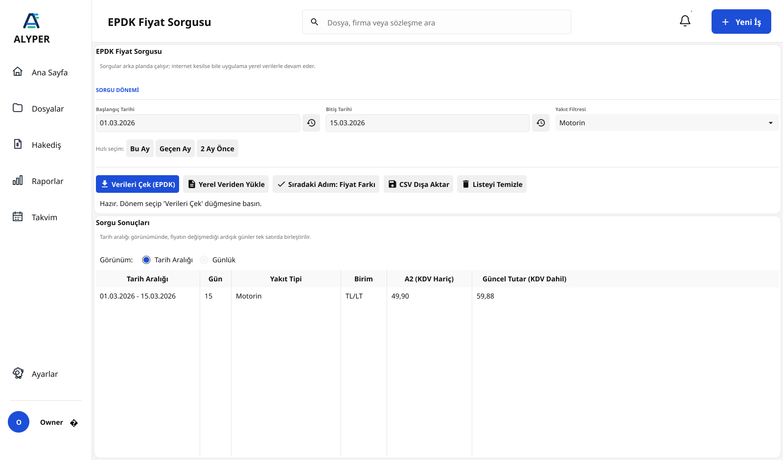783x460 pixels.
Task: Click the Yakıt Tipi column header
Action: point(286,278)
